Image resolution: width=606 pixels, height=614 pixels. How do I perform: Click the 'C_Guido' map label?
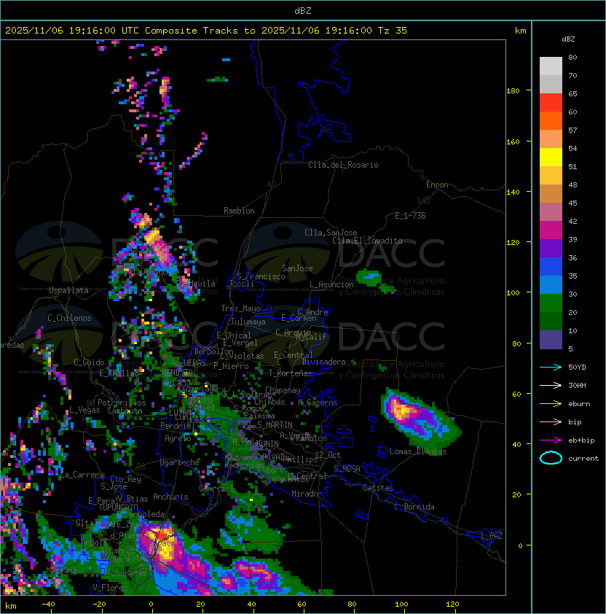[x=89, y=362]
